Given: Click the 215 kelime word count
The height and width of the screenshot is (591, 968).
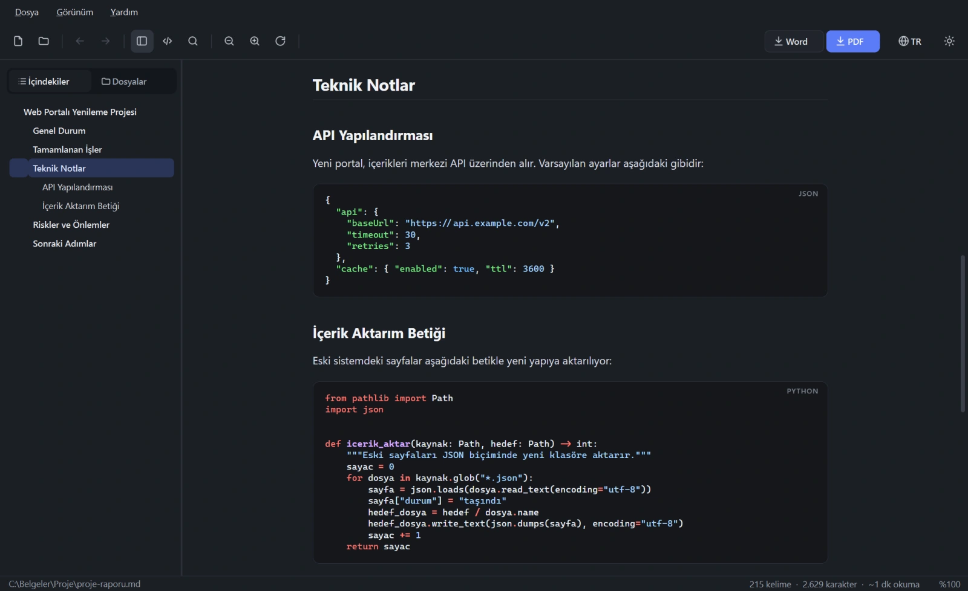Looking at the screenshot, I should point(770,584).
